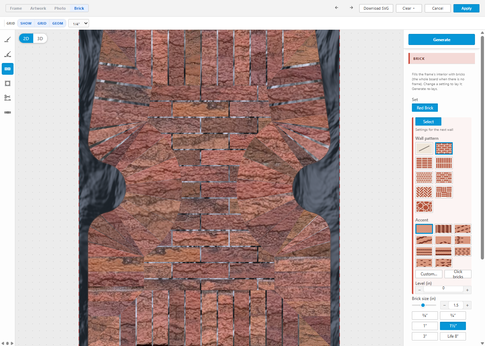The width and height of the screenshot is (485, 346).
Task: Select the bottom ruler tool in left toolbar
Action: click(x=8, y=112)
